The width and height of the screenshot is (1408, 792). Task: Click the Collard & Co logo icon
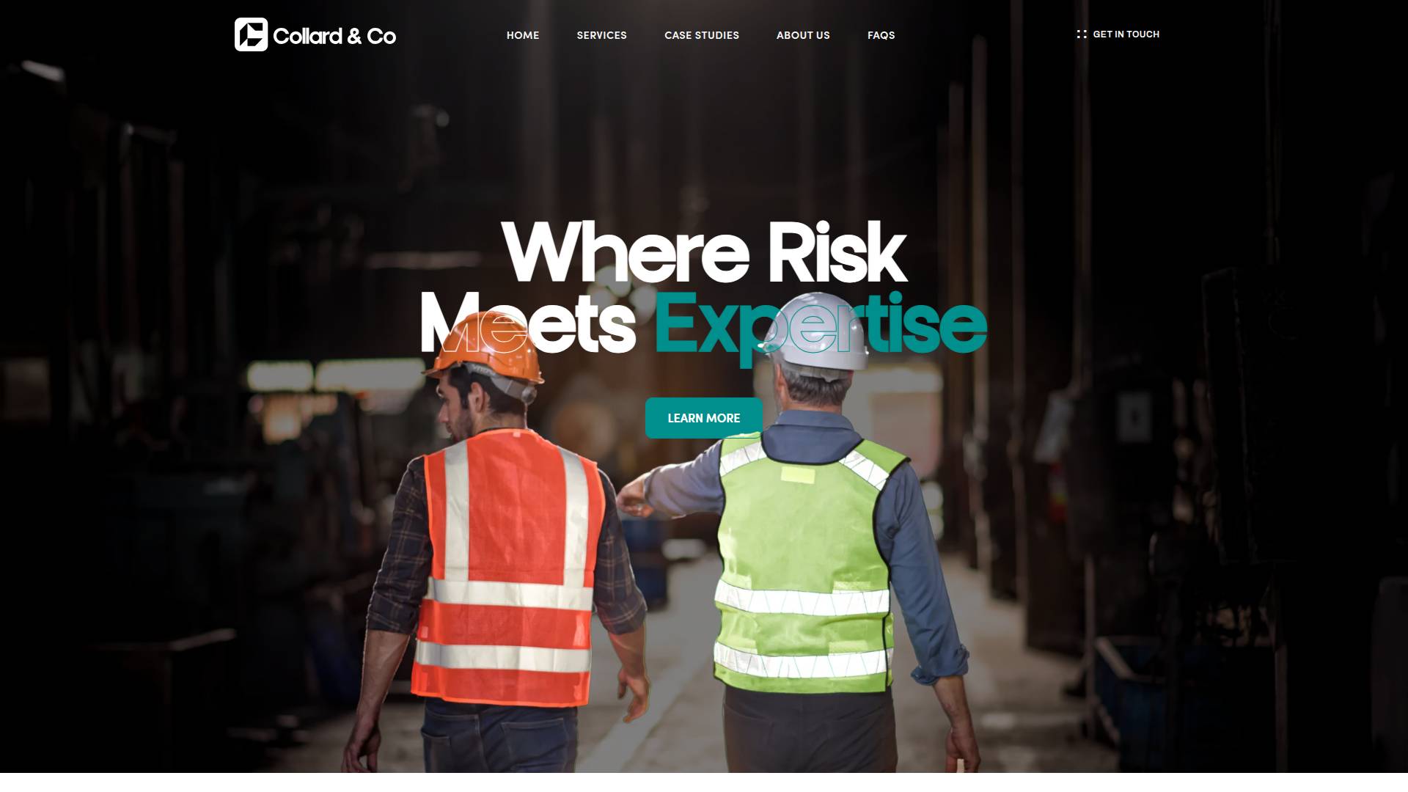tap(251, 34)
